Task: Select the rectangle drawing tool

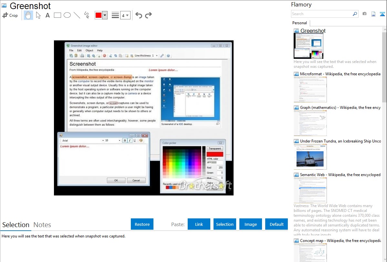Action: [57, 15]
